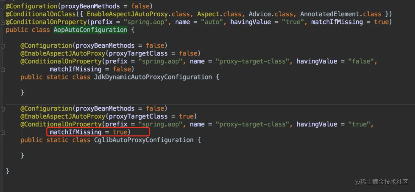Click AnnotatedElement.class in the annotation arguments
This screenshot has width=415, height=192.
341,14
